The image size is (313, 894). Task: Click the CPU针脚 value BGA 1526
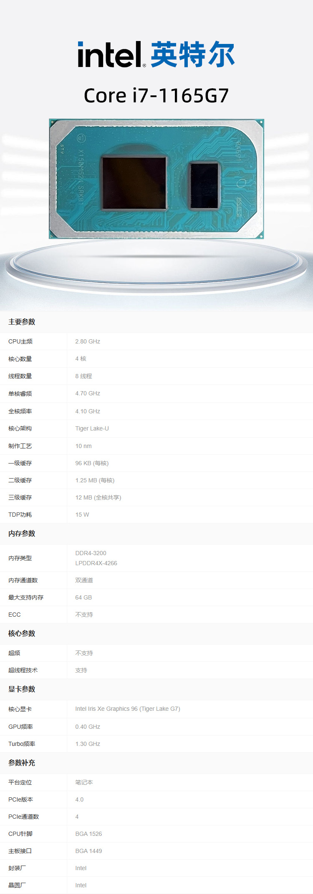[88, 834]
